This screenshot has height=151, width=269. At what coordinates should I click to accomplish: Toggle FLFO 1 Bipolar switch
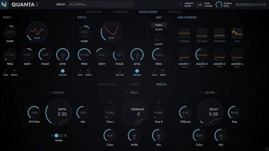pos(63,71)
